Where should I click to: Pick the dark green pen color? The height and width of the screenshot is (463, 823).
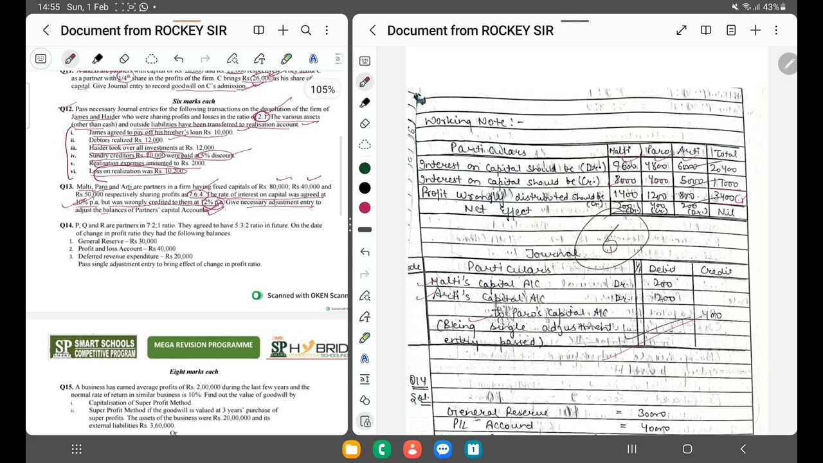[365, 168]
